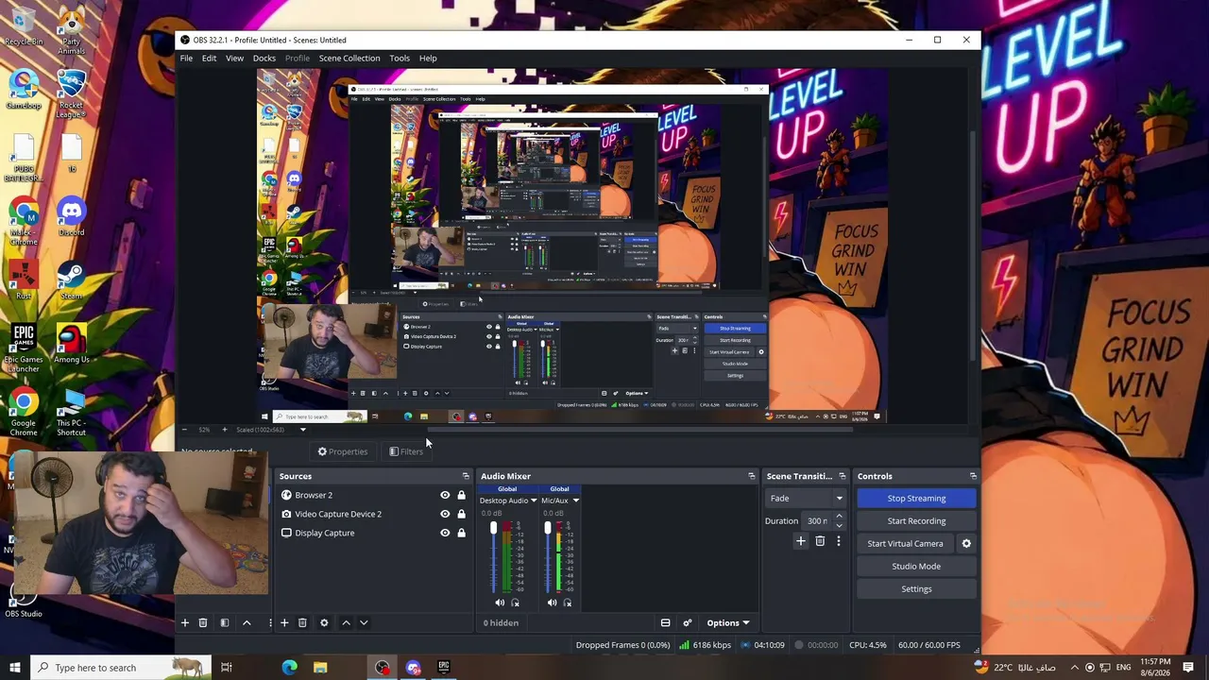
Task: Open transition properties three-dot menu
Action: click(838, 541)
